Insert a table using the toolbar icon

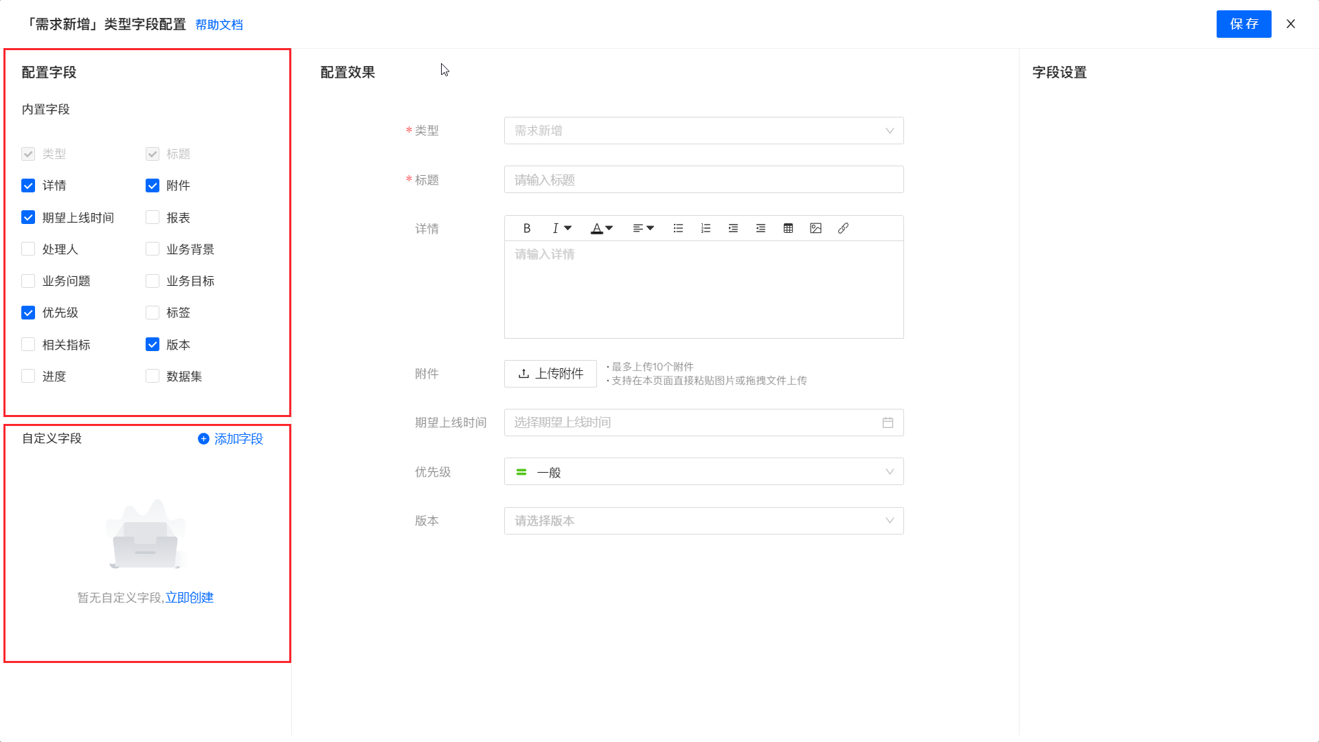click(x=788, y=228)
